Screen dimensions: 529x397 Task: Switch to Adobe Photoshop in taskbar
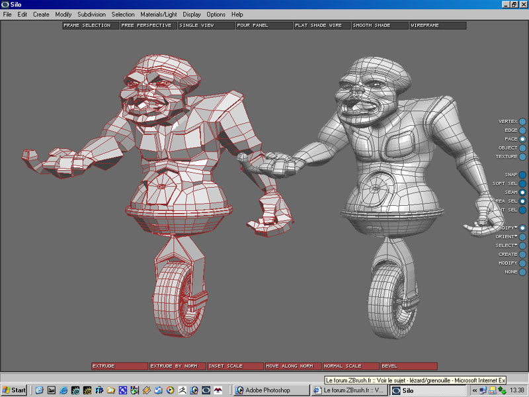click(x=272, y=390)
